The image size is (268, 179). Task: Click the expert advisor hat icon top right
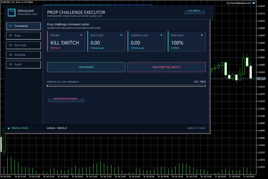click(254, 3)
